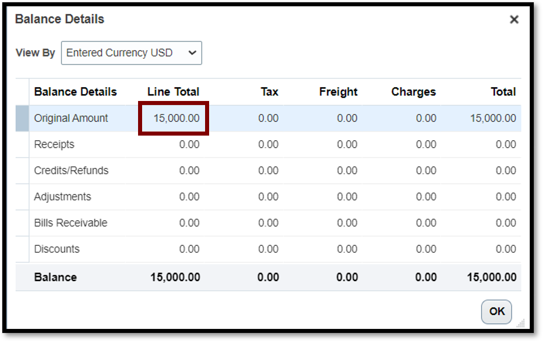Screen dimensions: 543x341
Task: Click the Adjustments Tax 0.00 cell
Action: [269, 197]
